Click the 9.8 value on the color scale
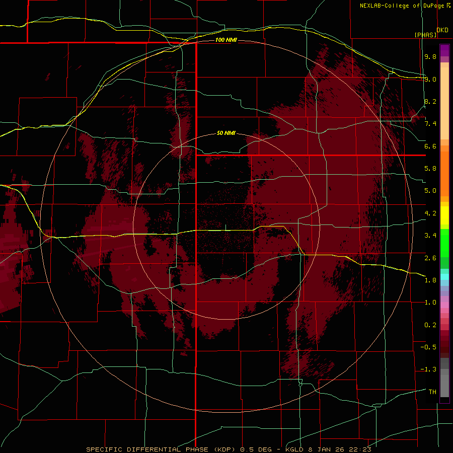 click(x=430, y=56)
